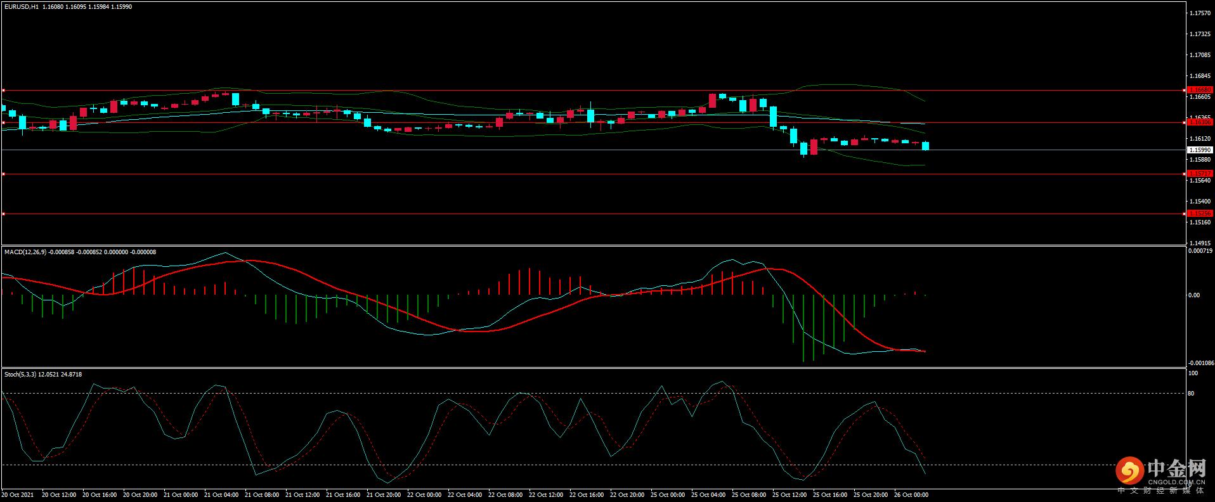This screenshot has height=502, width=1215.
Task: Click the 1.17570 price axis label
Action: [1200, 13]
